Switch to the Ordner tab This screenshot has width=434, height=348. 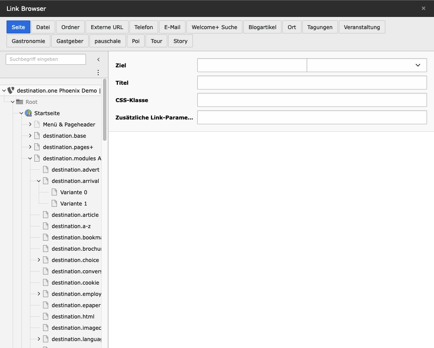coord(70,27)
